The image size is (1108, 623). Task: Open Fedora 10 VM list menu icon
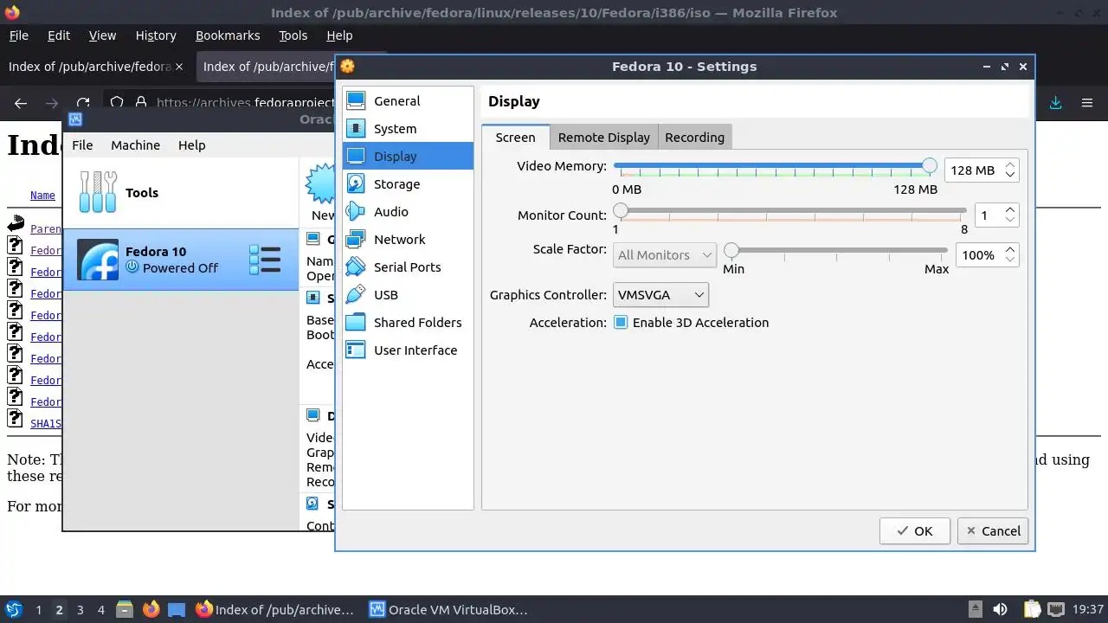[265, 260]
